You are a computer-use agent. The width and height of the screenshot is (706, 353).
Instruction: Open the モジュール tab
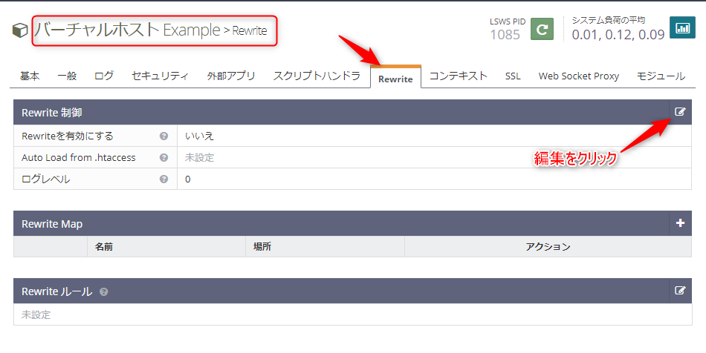click(x=661, y=76)
